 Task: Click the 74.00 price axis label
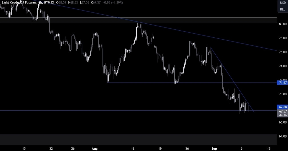tap(283, 66)
